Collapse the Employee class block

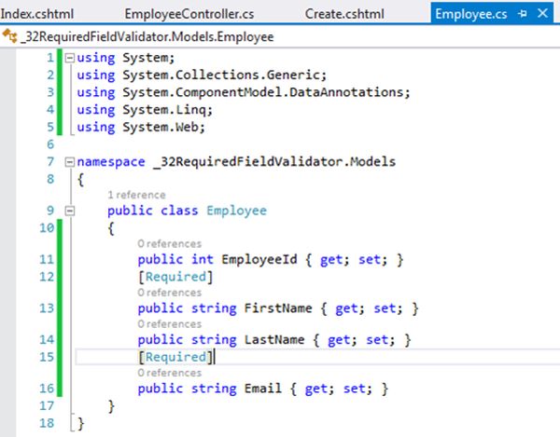pos(70,211)
